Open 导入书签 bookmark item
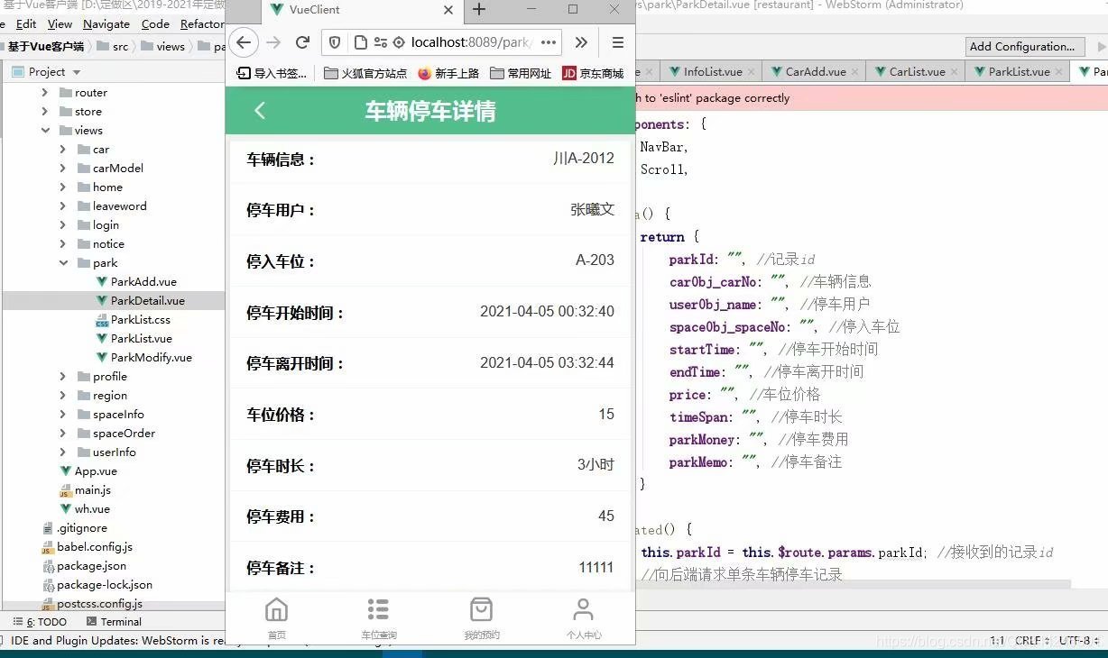This screenshot has height=658, width=1108. tap(271, 73)
